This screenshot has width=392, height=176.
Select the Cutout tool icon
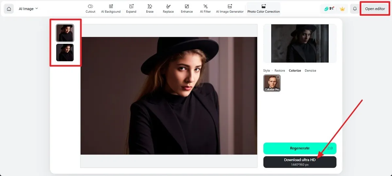click(90, 8)
